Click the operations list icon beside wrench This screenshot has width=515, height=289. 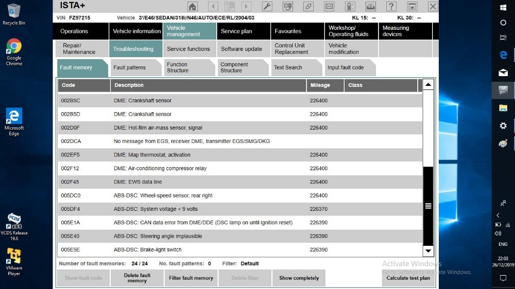tap(288, 6)
